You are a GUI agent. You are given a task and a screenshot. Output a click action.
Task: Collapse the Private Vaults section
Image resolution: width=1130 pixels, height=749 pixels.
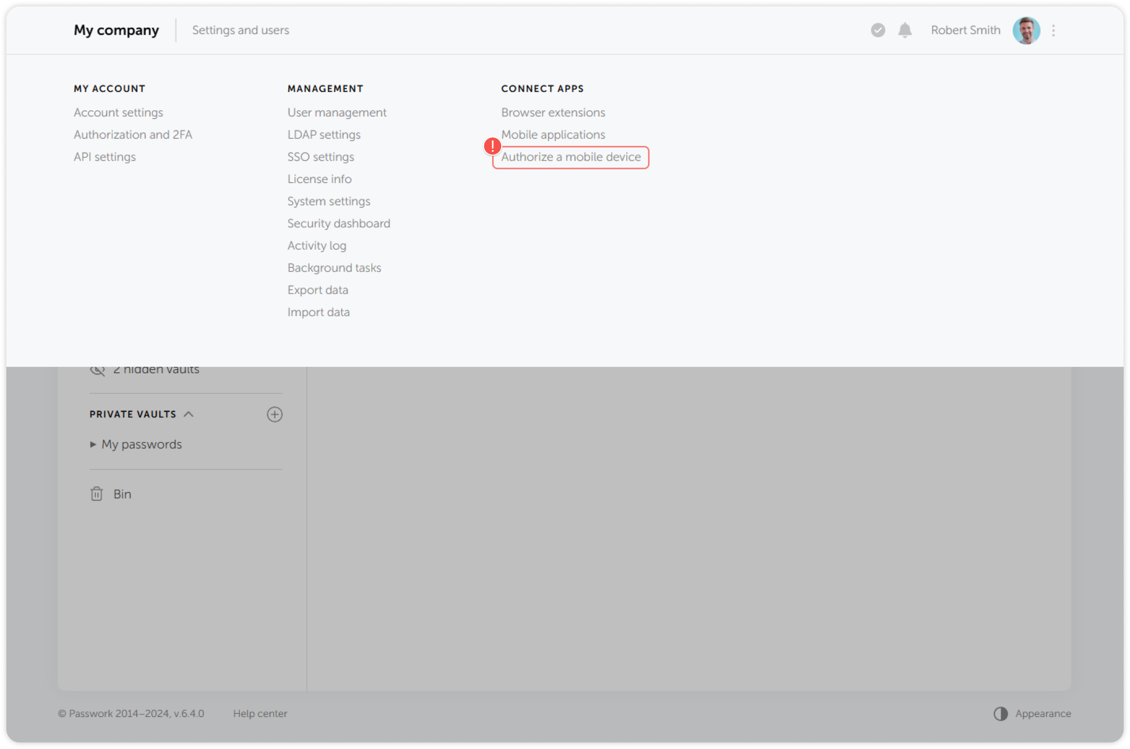pyautogui.click(x=189, y=414)
